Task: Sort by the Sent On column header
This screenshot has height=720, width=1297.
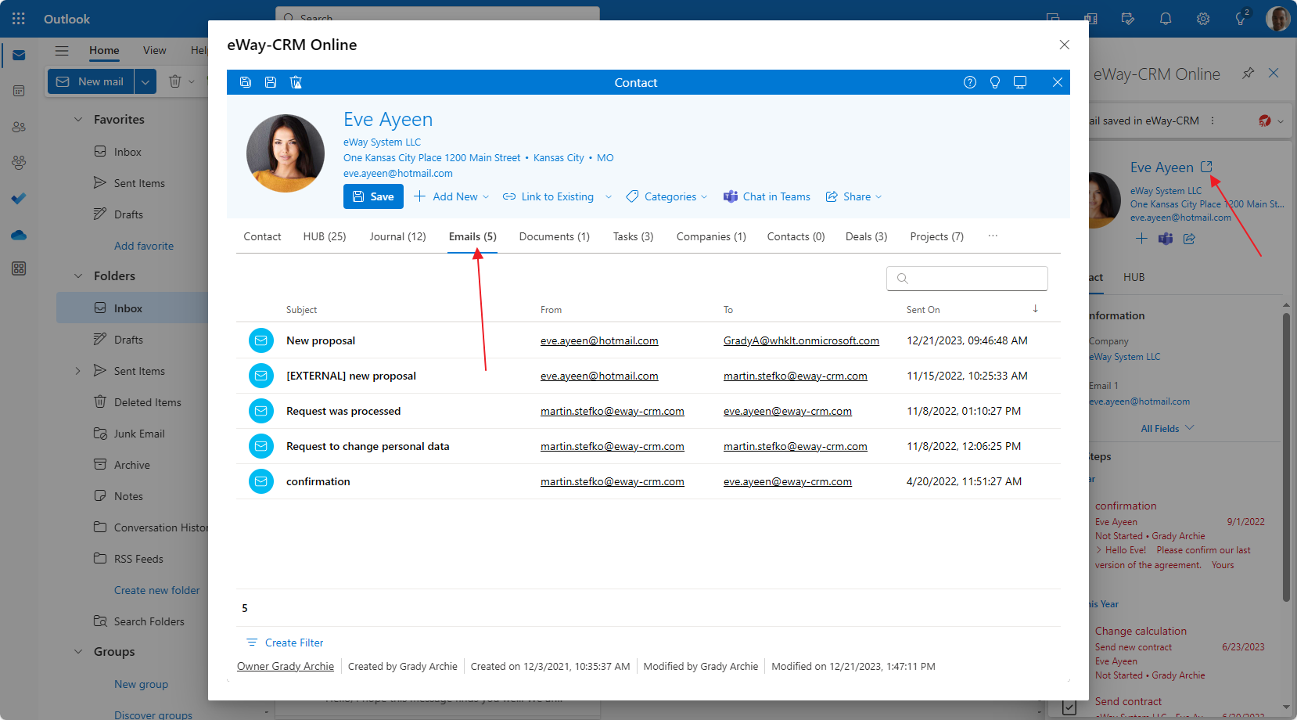Action: 923,310
